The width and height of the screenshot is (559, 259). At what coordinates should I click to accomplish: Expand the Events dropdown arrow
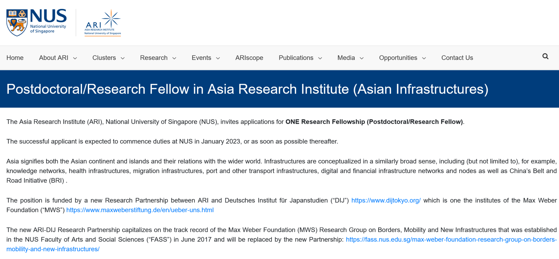coord(218,58)
